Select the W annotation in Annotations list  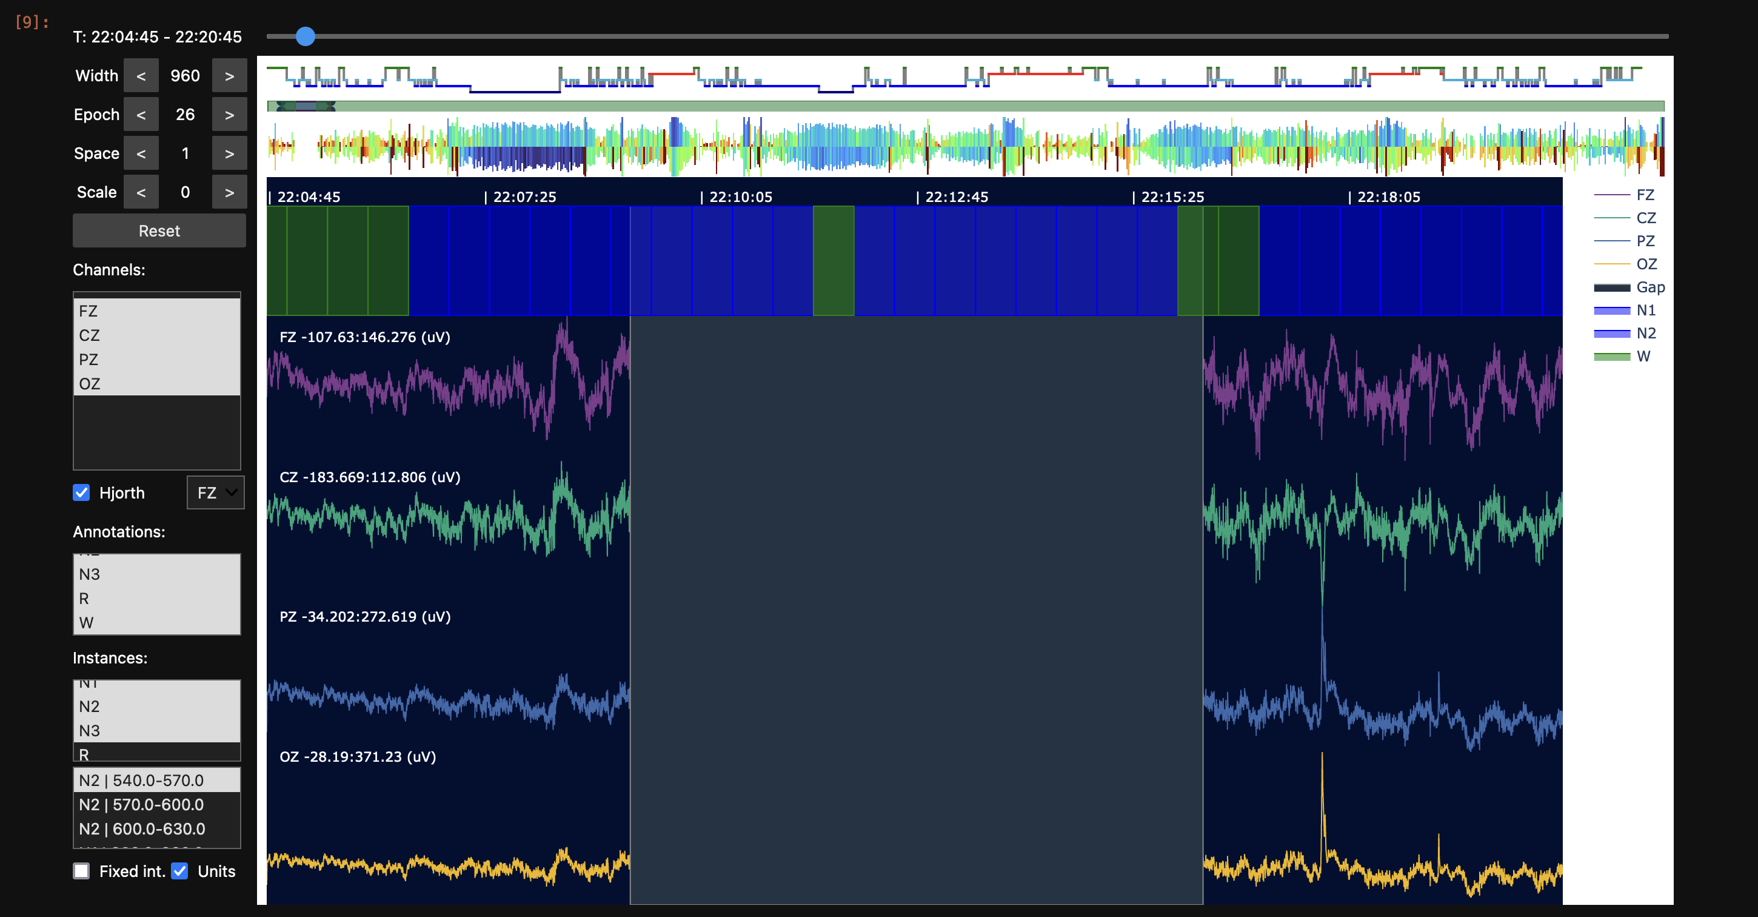coord(86,623)
